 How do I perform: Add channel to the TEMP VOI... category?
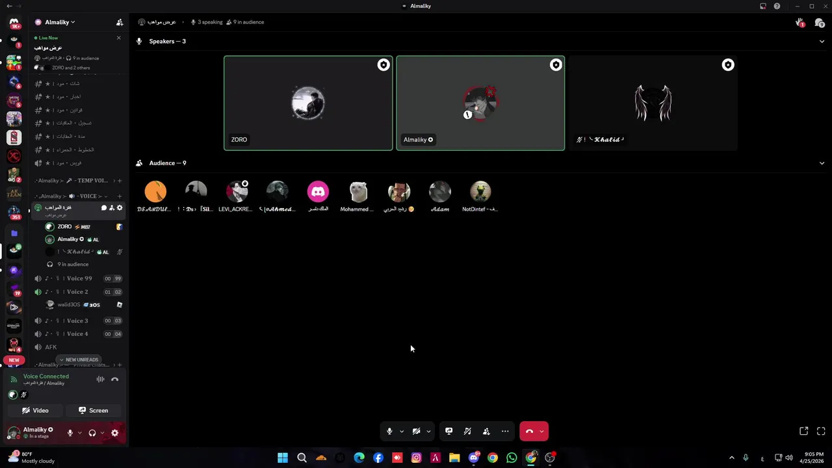[120, 181]
